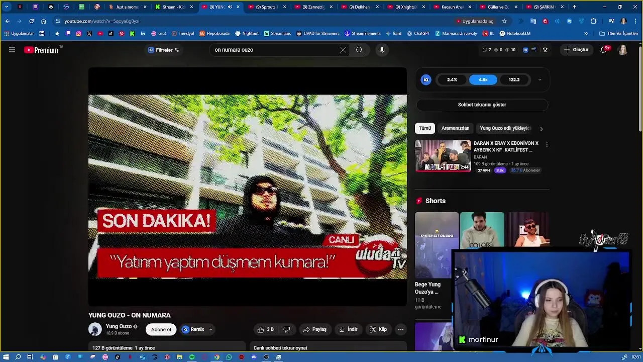
Task: Open Spotify from the taskbar
Action: [x=192, y=357]
